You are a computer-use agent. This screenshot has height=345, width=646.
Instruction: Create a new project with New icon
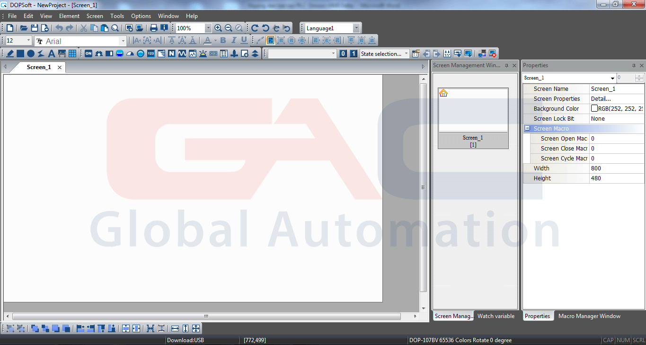coord(9,28)
